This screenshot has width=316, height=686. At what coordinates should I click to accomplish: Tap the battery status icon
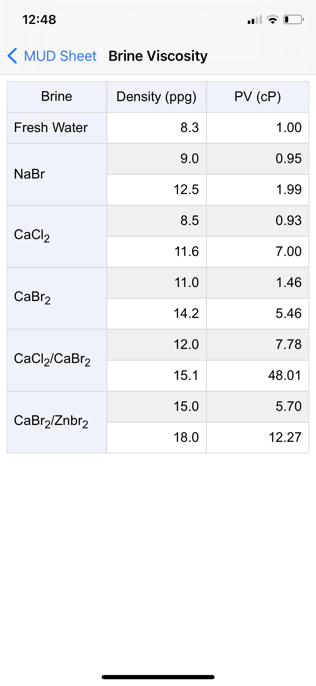tap(293, 19)
